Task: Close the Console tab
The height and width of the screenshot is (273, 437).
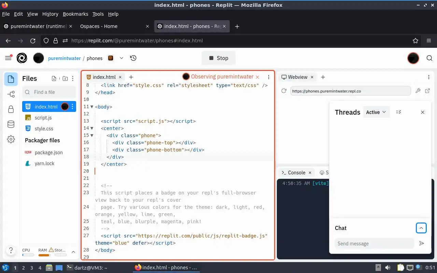Action: coord(310,173)
